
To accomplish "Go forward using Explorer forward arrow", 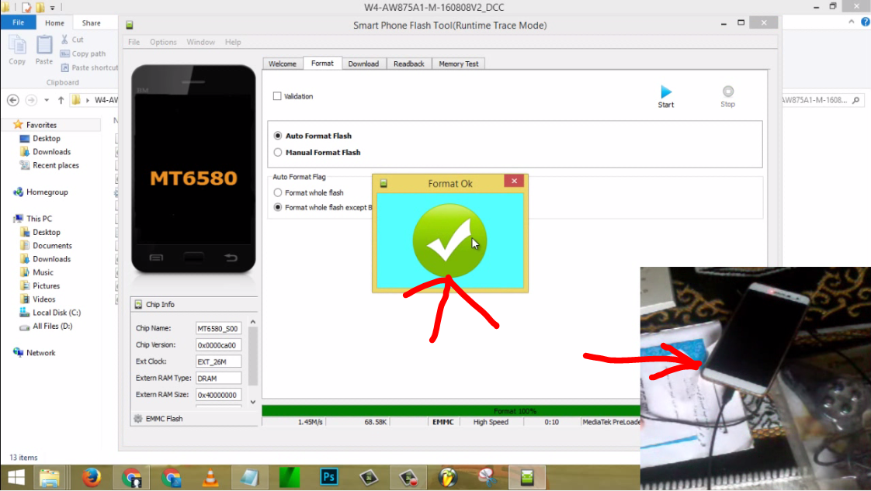I will [31, 100].
